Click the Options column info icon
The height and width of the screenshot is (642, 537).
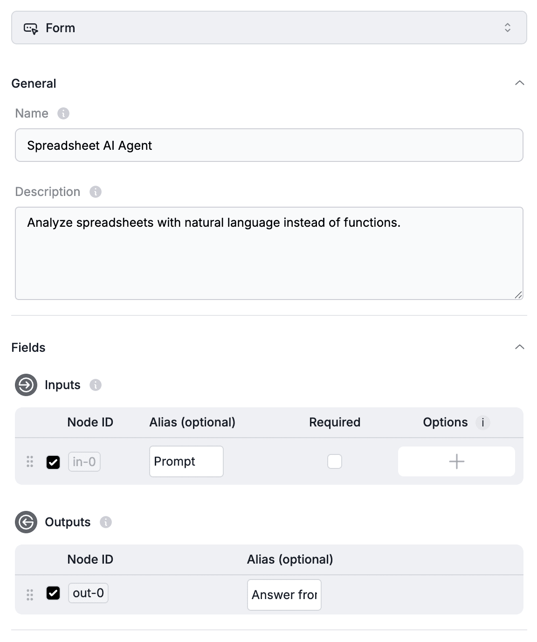[x=483, y=423]
